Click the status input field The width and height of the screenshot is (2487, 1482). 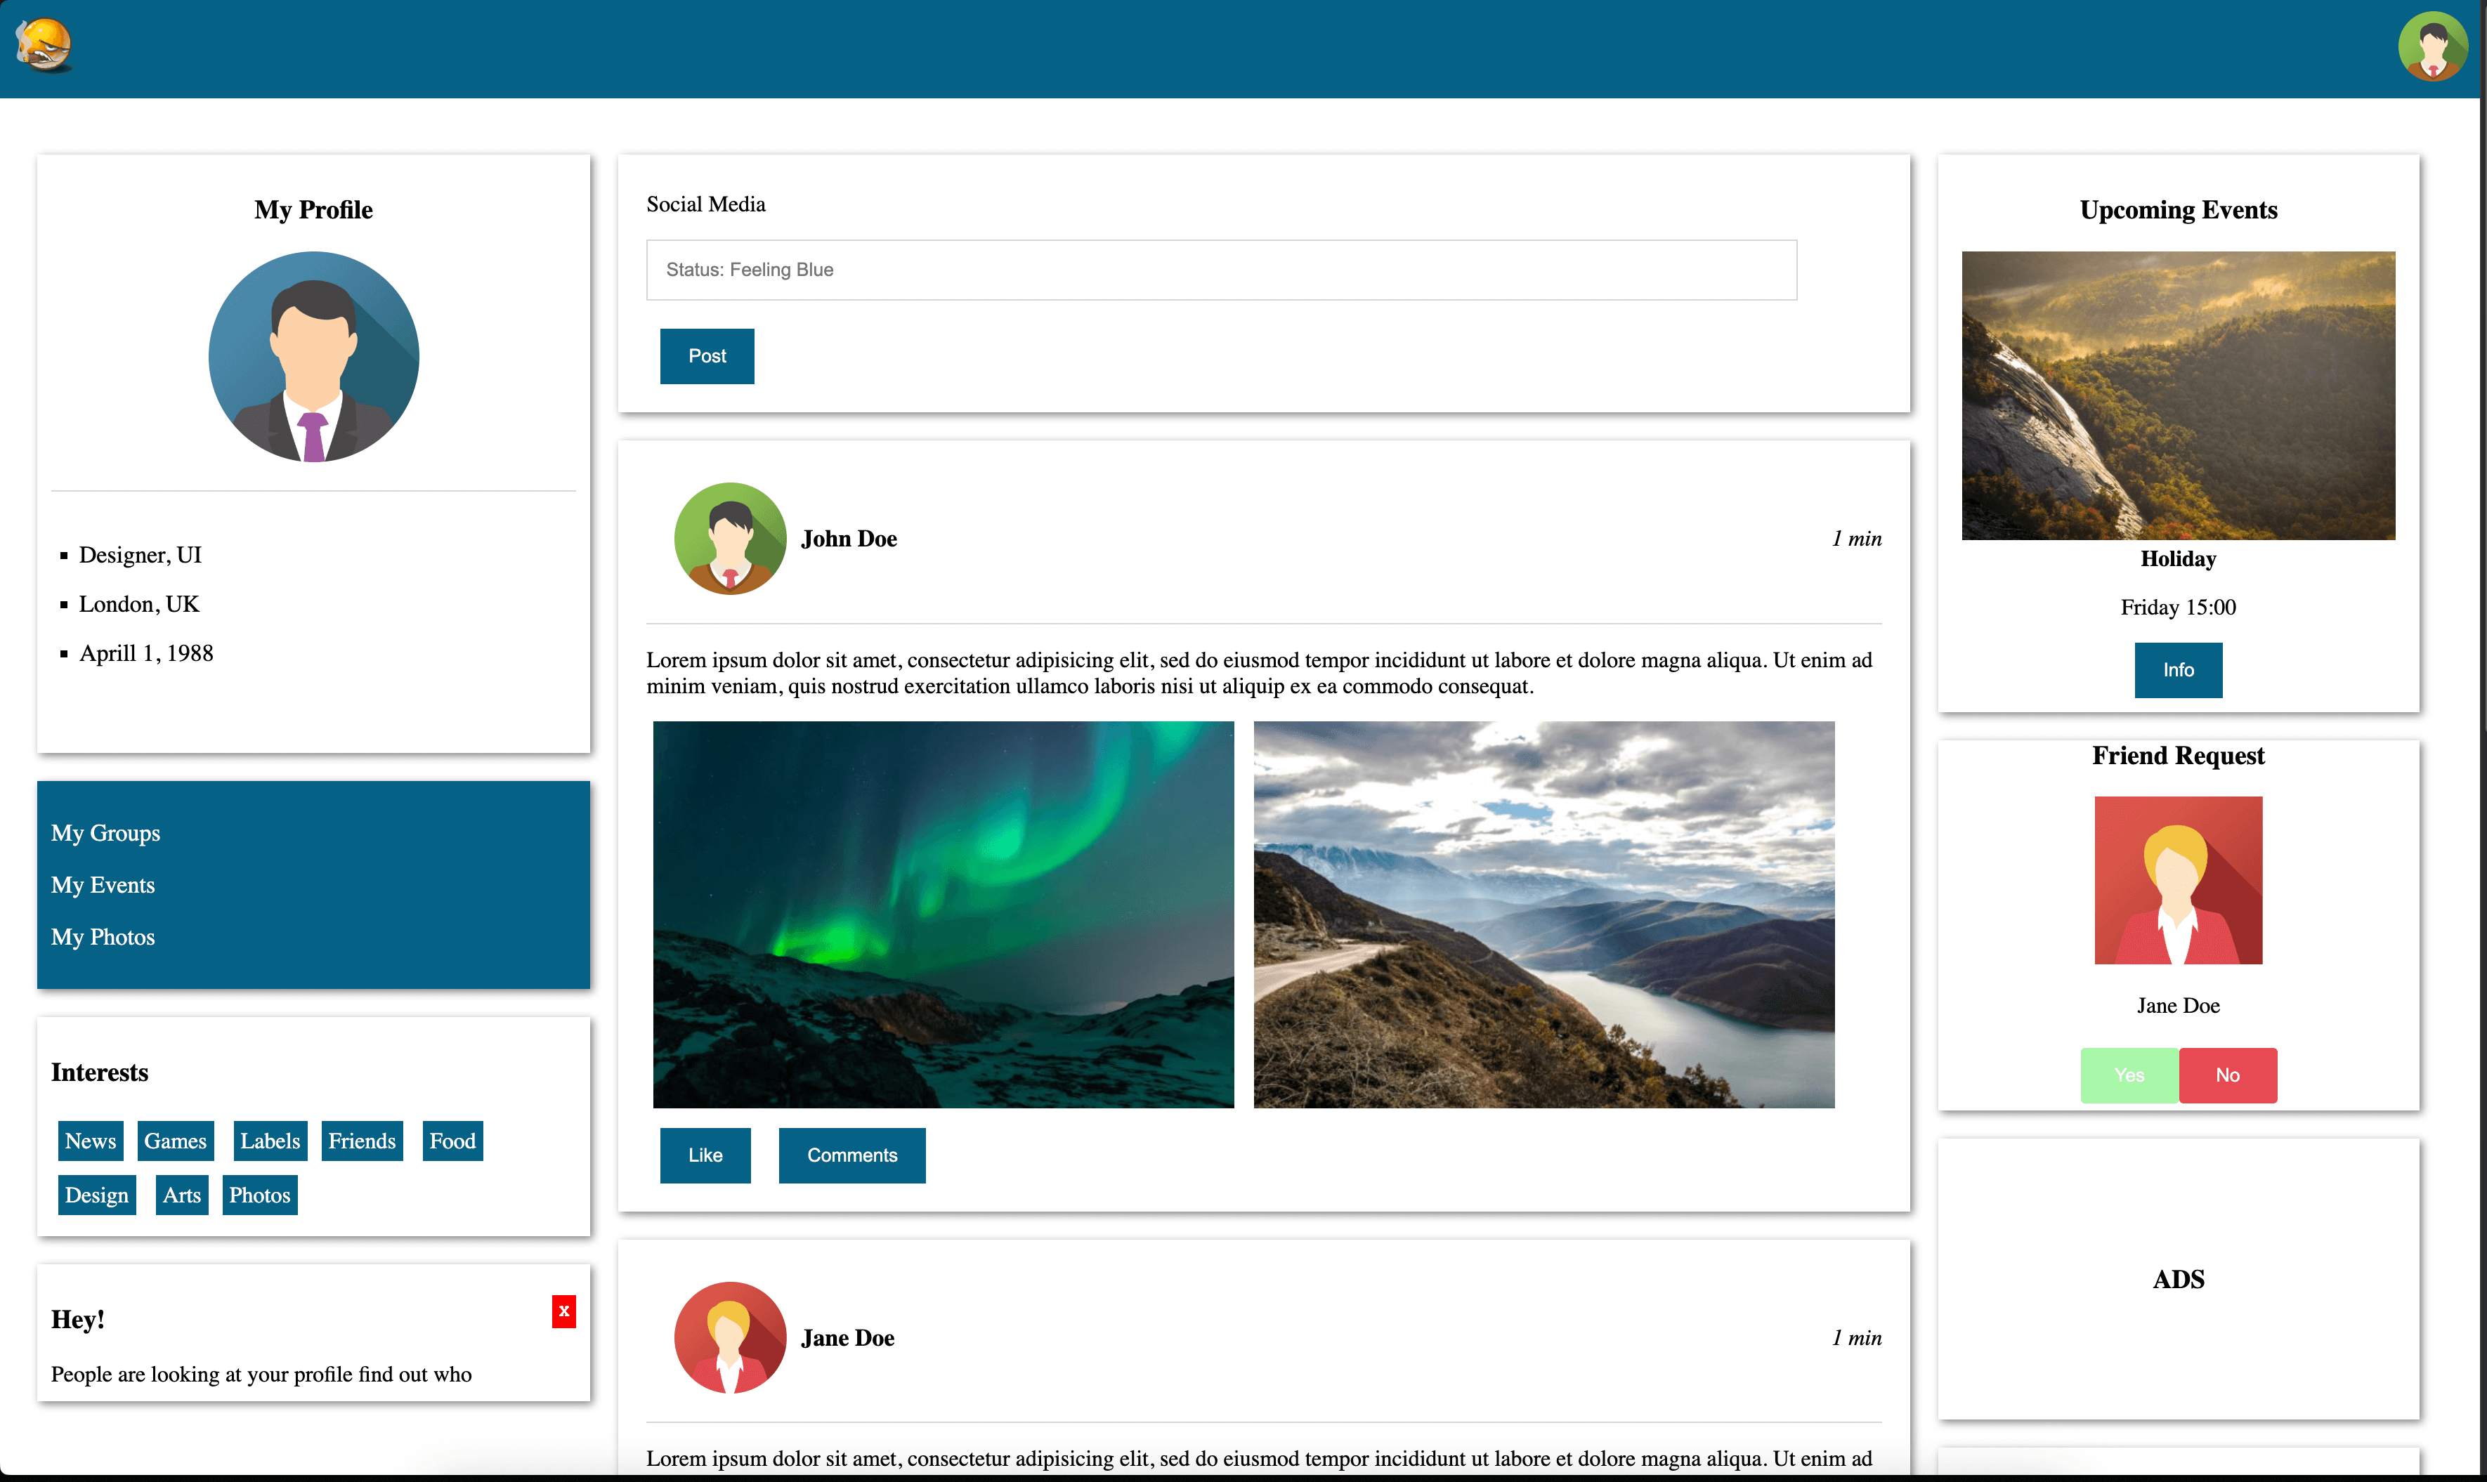coord(1222,270)
